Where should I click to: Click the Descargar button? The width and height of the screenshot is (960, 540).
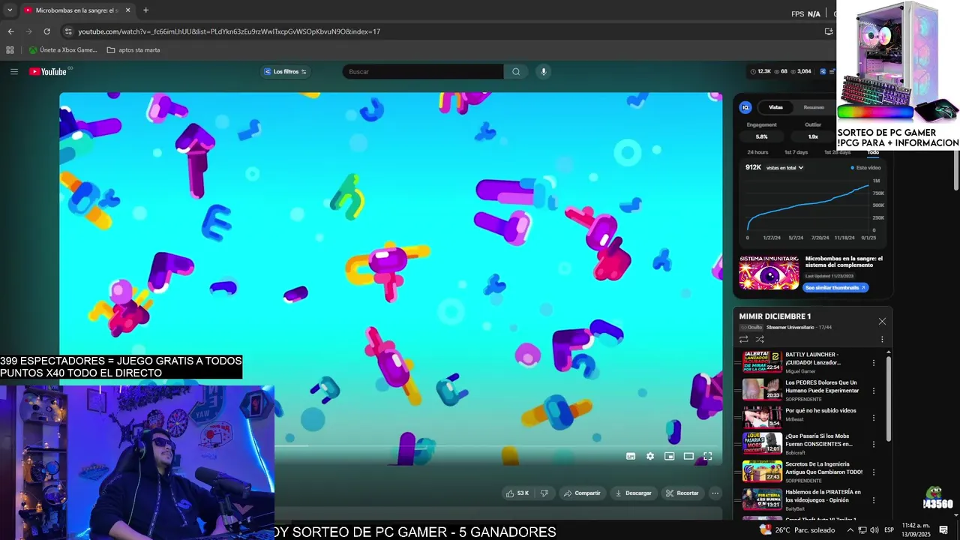[632, 493]
